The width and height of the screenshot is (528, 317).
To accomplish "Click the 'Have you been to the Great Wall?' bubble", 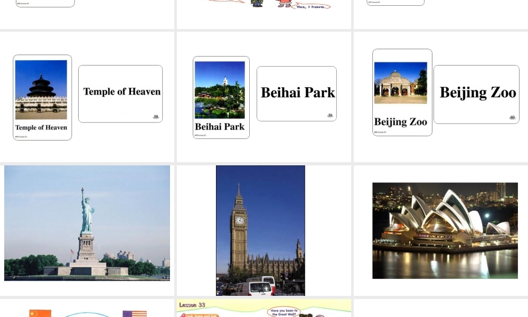I will coord(285,312).
